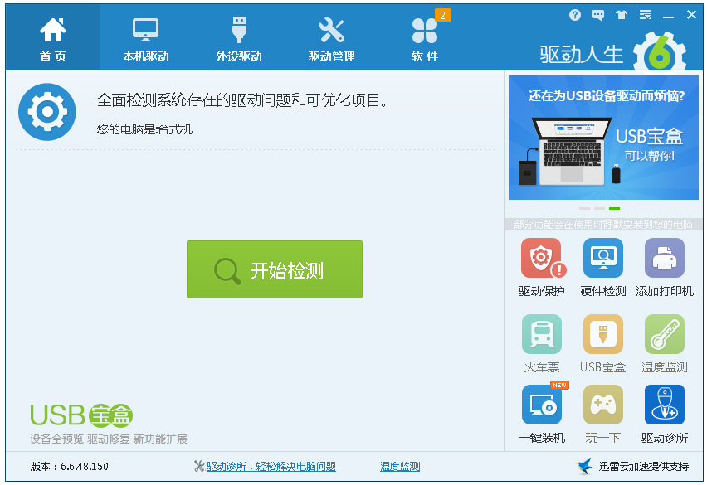
Task: Switch to the 本机驱动 tab
Action: pos(146,38)
